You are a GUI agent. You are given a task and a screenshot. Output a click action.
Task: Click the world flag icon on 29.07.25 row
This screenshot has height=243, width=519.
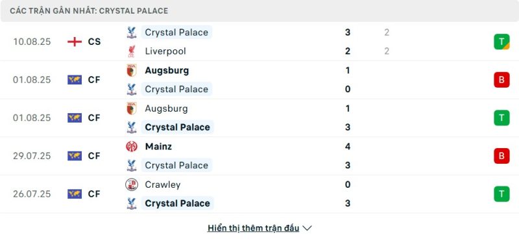[x=75, y=156]
